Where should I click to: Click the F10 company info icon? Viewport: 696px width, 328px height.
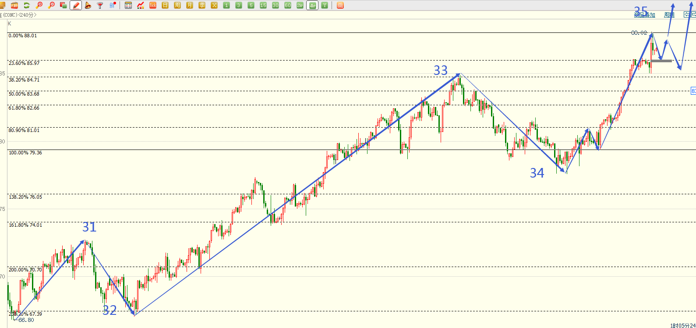coord(14,5)
